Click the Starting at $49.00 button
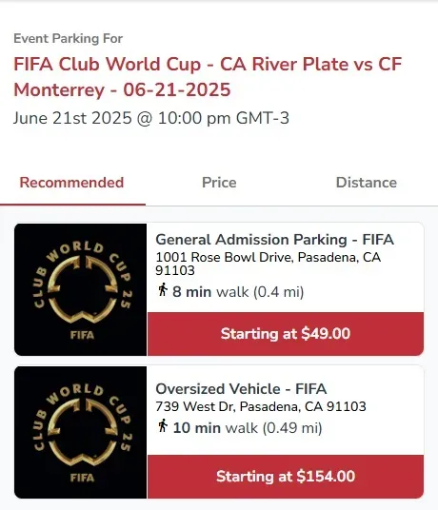The image size is (438, 510). [x=286, y=334]
